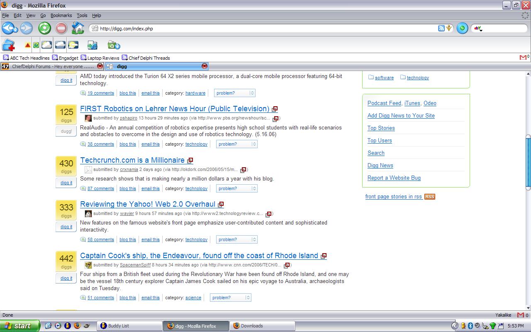Open a new tab with the red-plus icon
Screen dimensions: 531x332
point(9,45)
